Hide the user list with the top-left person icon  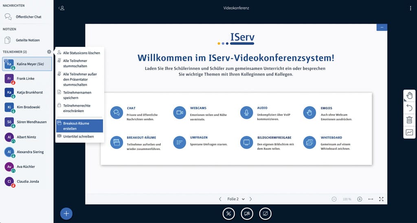pos(61,8)
